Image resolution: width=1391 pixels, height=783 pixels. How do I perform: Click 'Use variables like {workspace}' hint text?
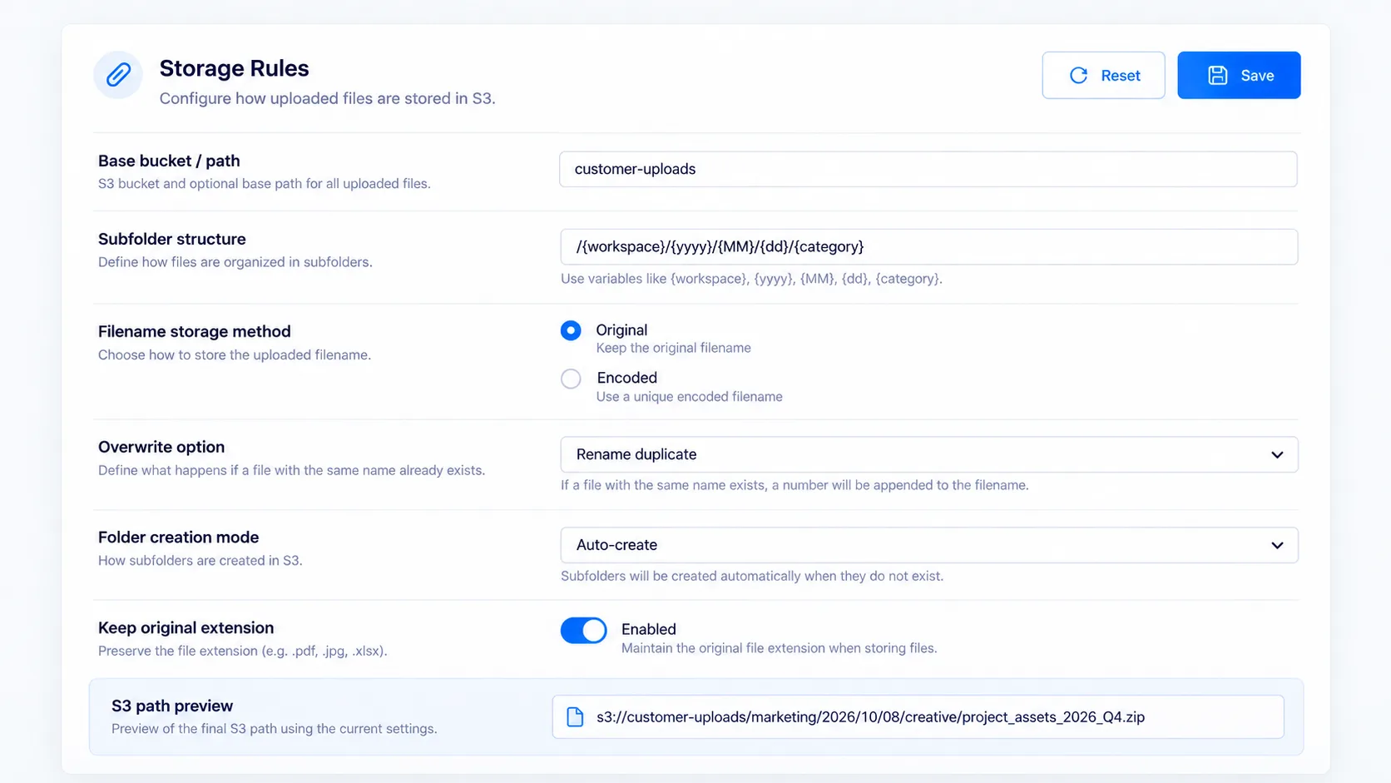click(751, 279)
